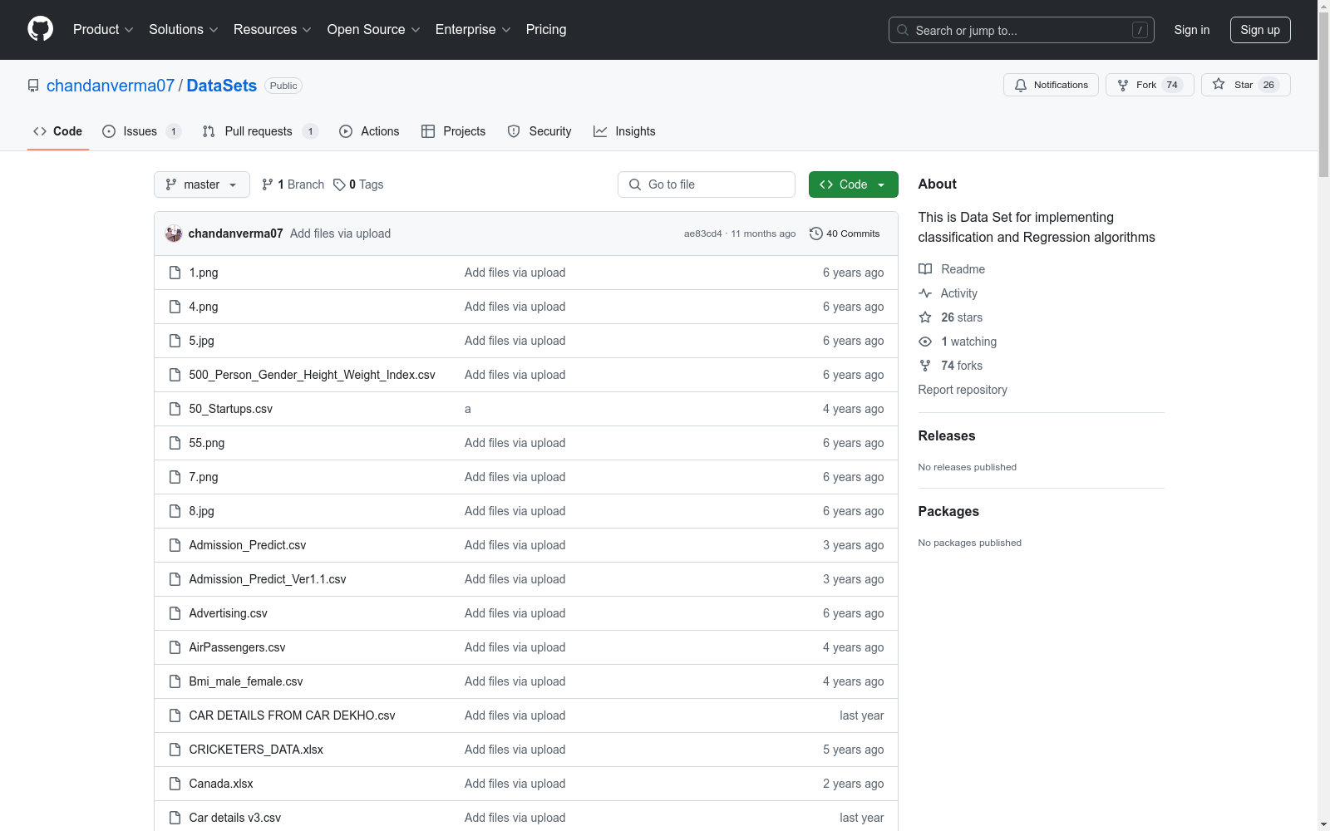Viewport: 1330px width, 831px height.
Task: Open commit hash ae83cd4
Action: point(703,234)
